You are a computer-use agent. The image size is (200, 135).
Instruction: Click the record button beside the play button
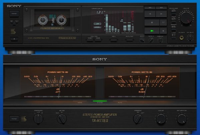[163, 31]
